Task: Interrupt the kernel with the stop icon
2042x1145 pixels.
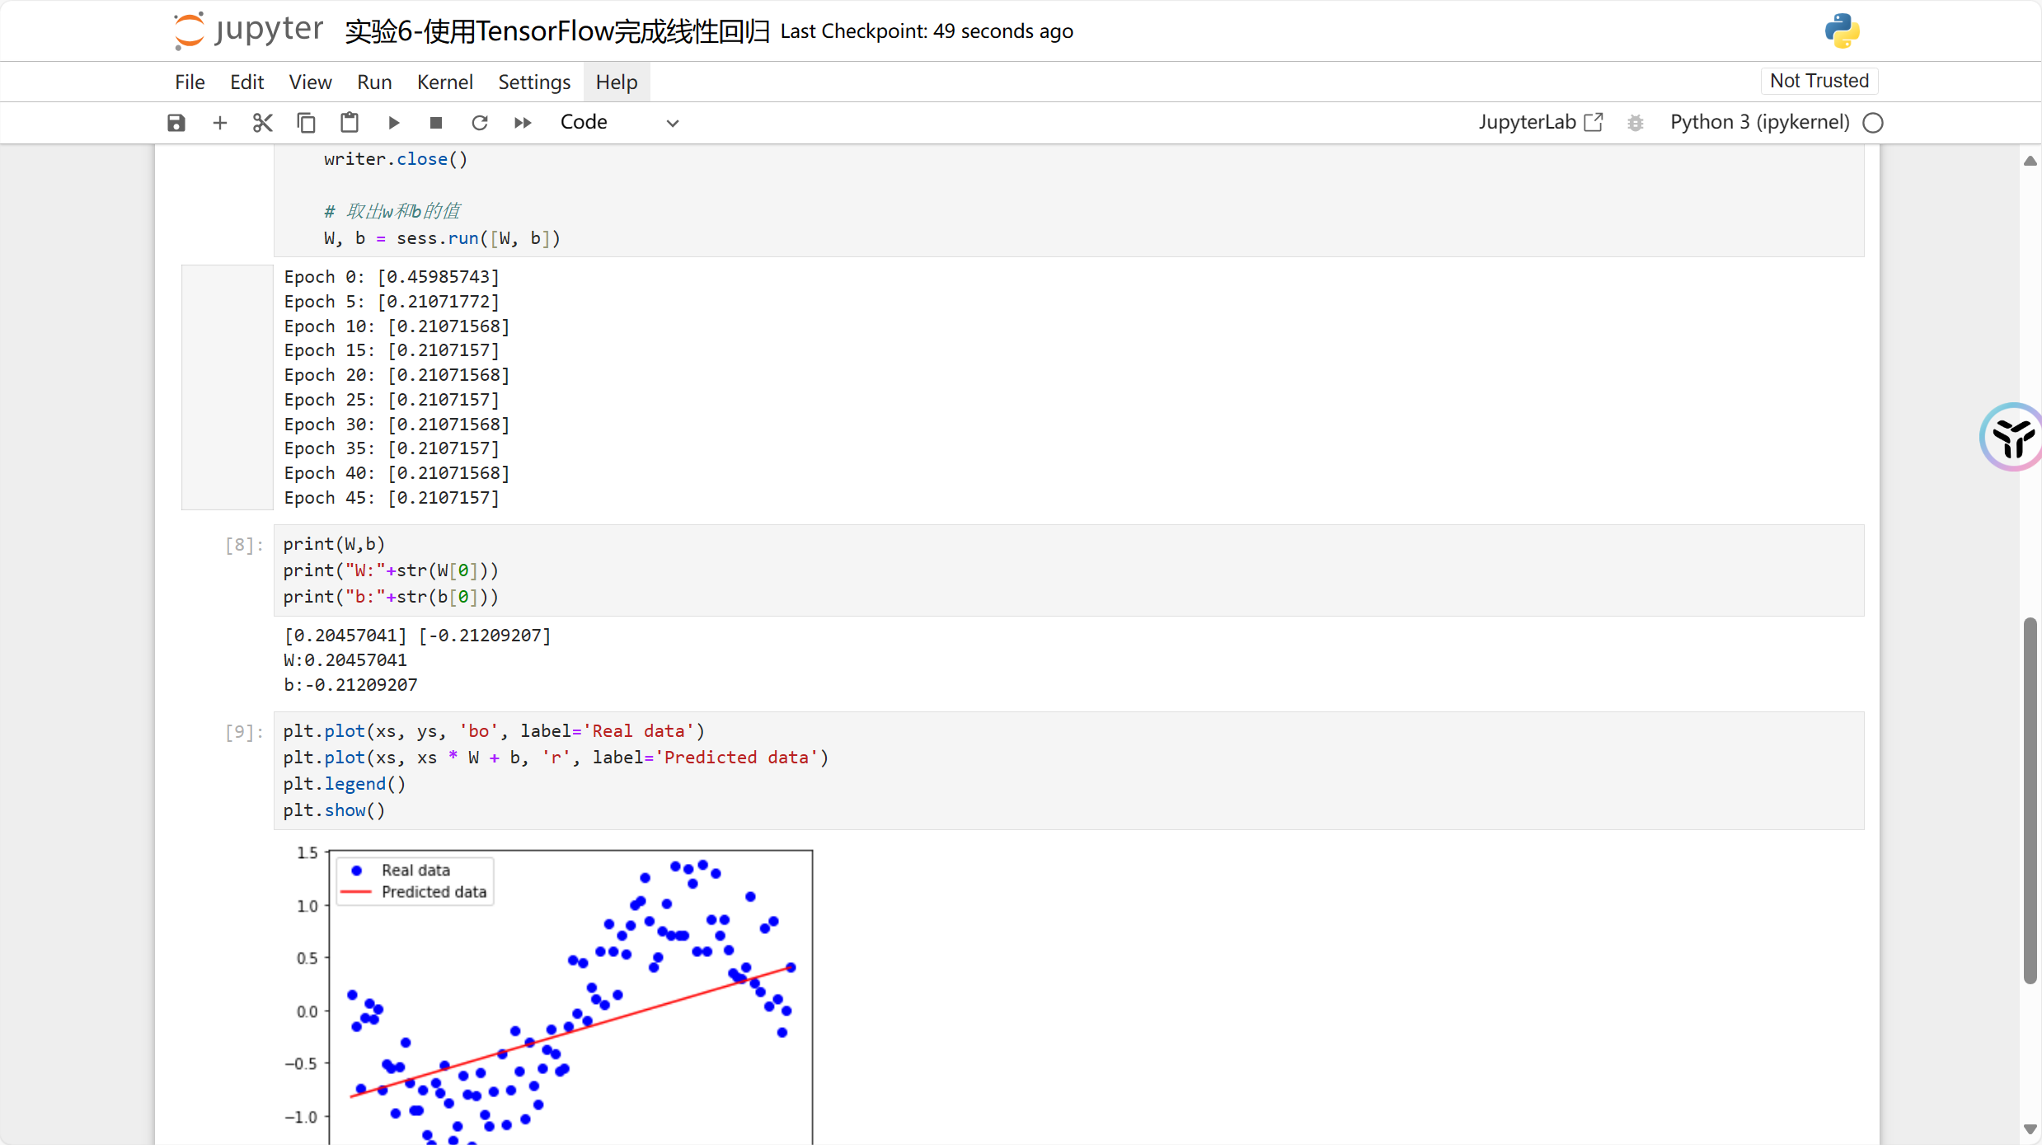Action: [436, 123]
